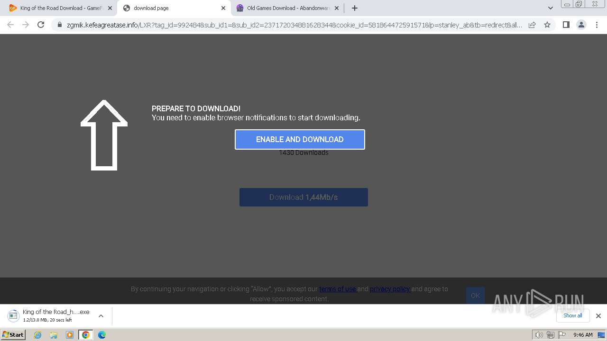Open browser side panel
The width and height of the screenshot is (607, 341).
click(x=566, y=25)
